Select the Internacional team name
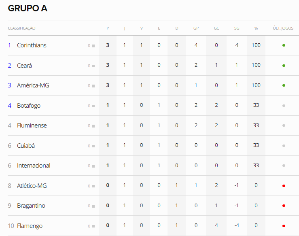Viewport: 299px width, 236px height. [34, 166]
